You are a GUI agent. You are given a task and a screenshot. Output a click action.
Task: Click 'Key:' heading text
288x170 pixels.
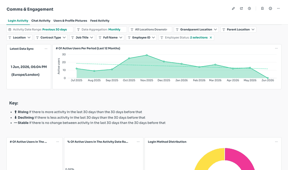tap(14, 103)
